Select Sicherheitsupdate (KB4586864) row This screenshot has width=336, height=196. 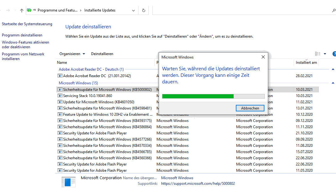(188, 127)
